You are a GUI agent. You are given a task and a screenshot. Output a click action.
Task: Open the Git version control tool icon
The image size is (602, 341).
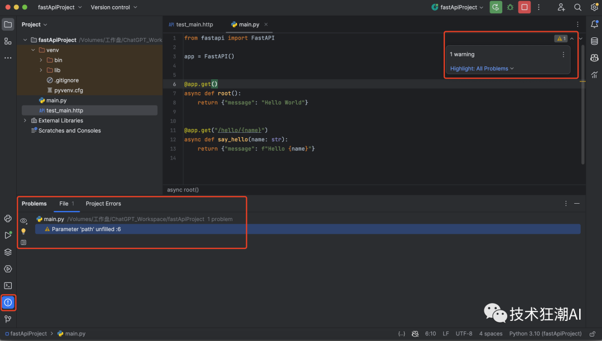click(x=8, y=319)
